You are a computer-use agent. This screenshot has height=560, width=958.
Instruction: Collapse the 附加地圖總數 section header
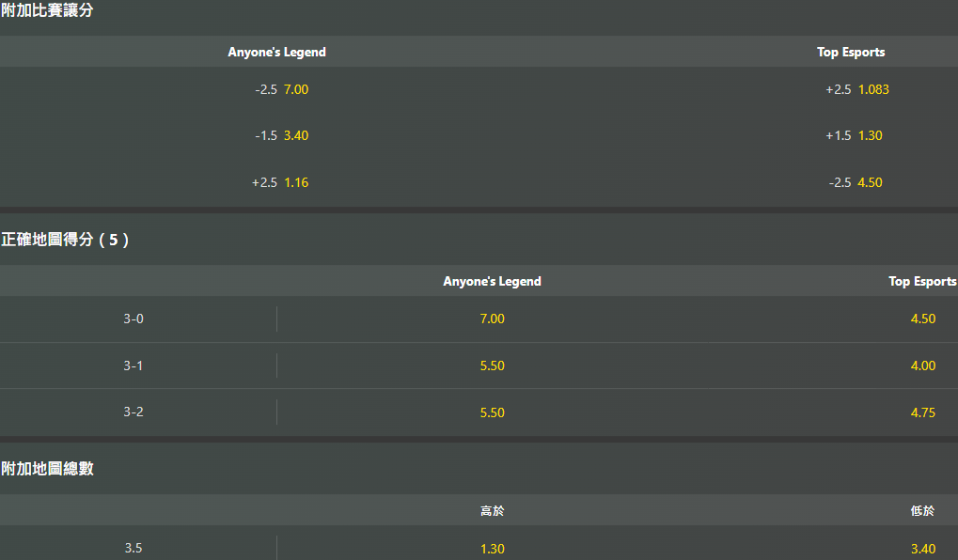coord(48,469)
